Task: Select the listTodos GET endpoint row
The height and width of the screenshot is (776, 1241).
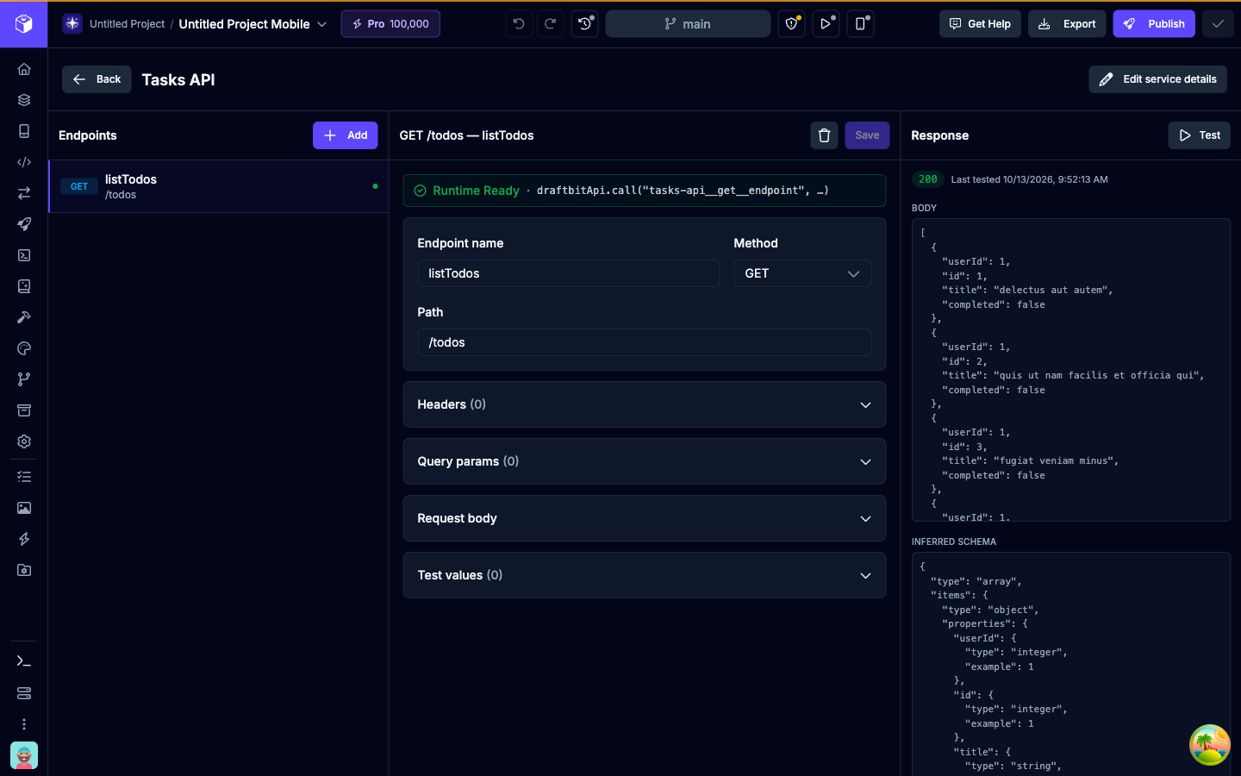Action: click(x=219, y=186)
